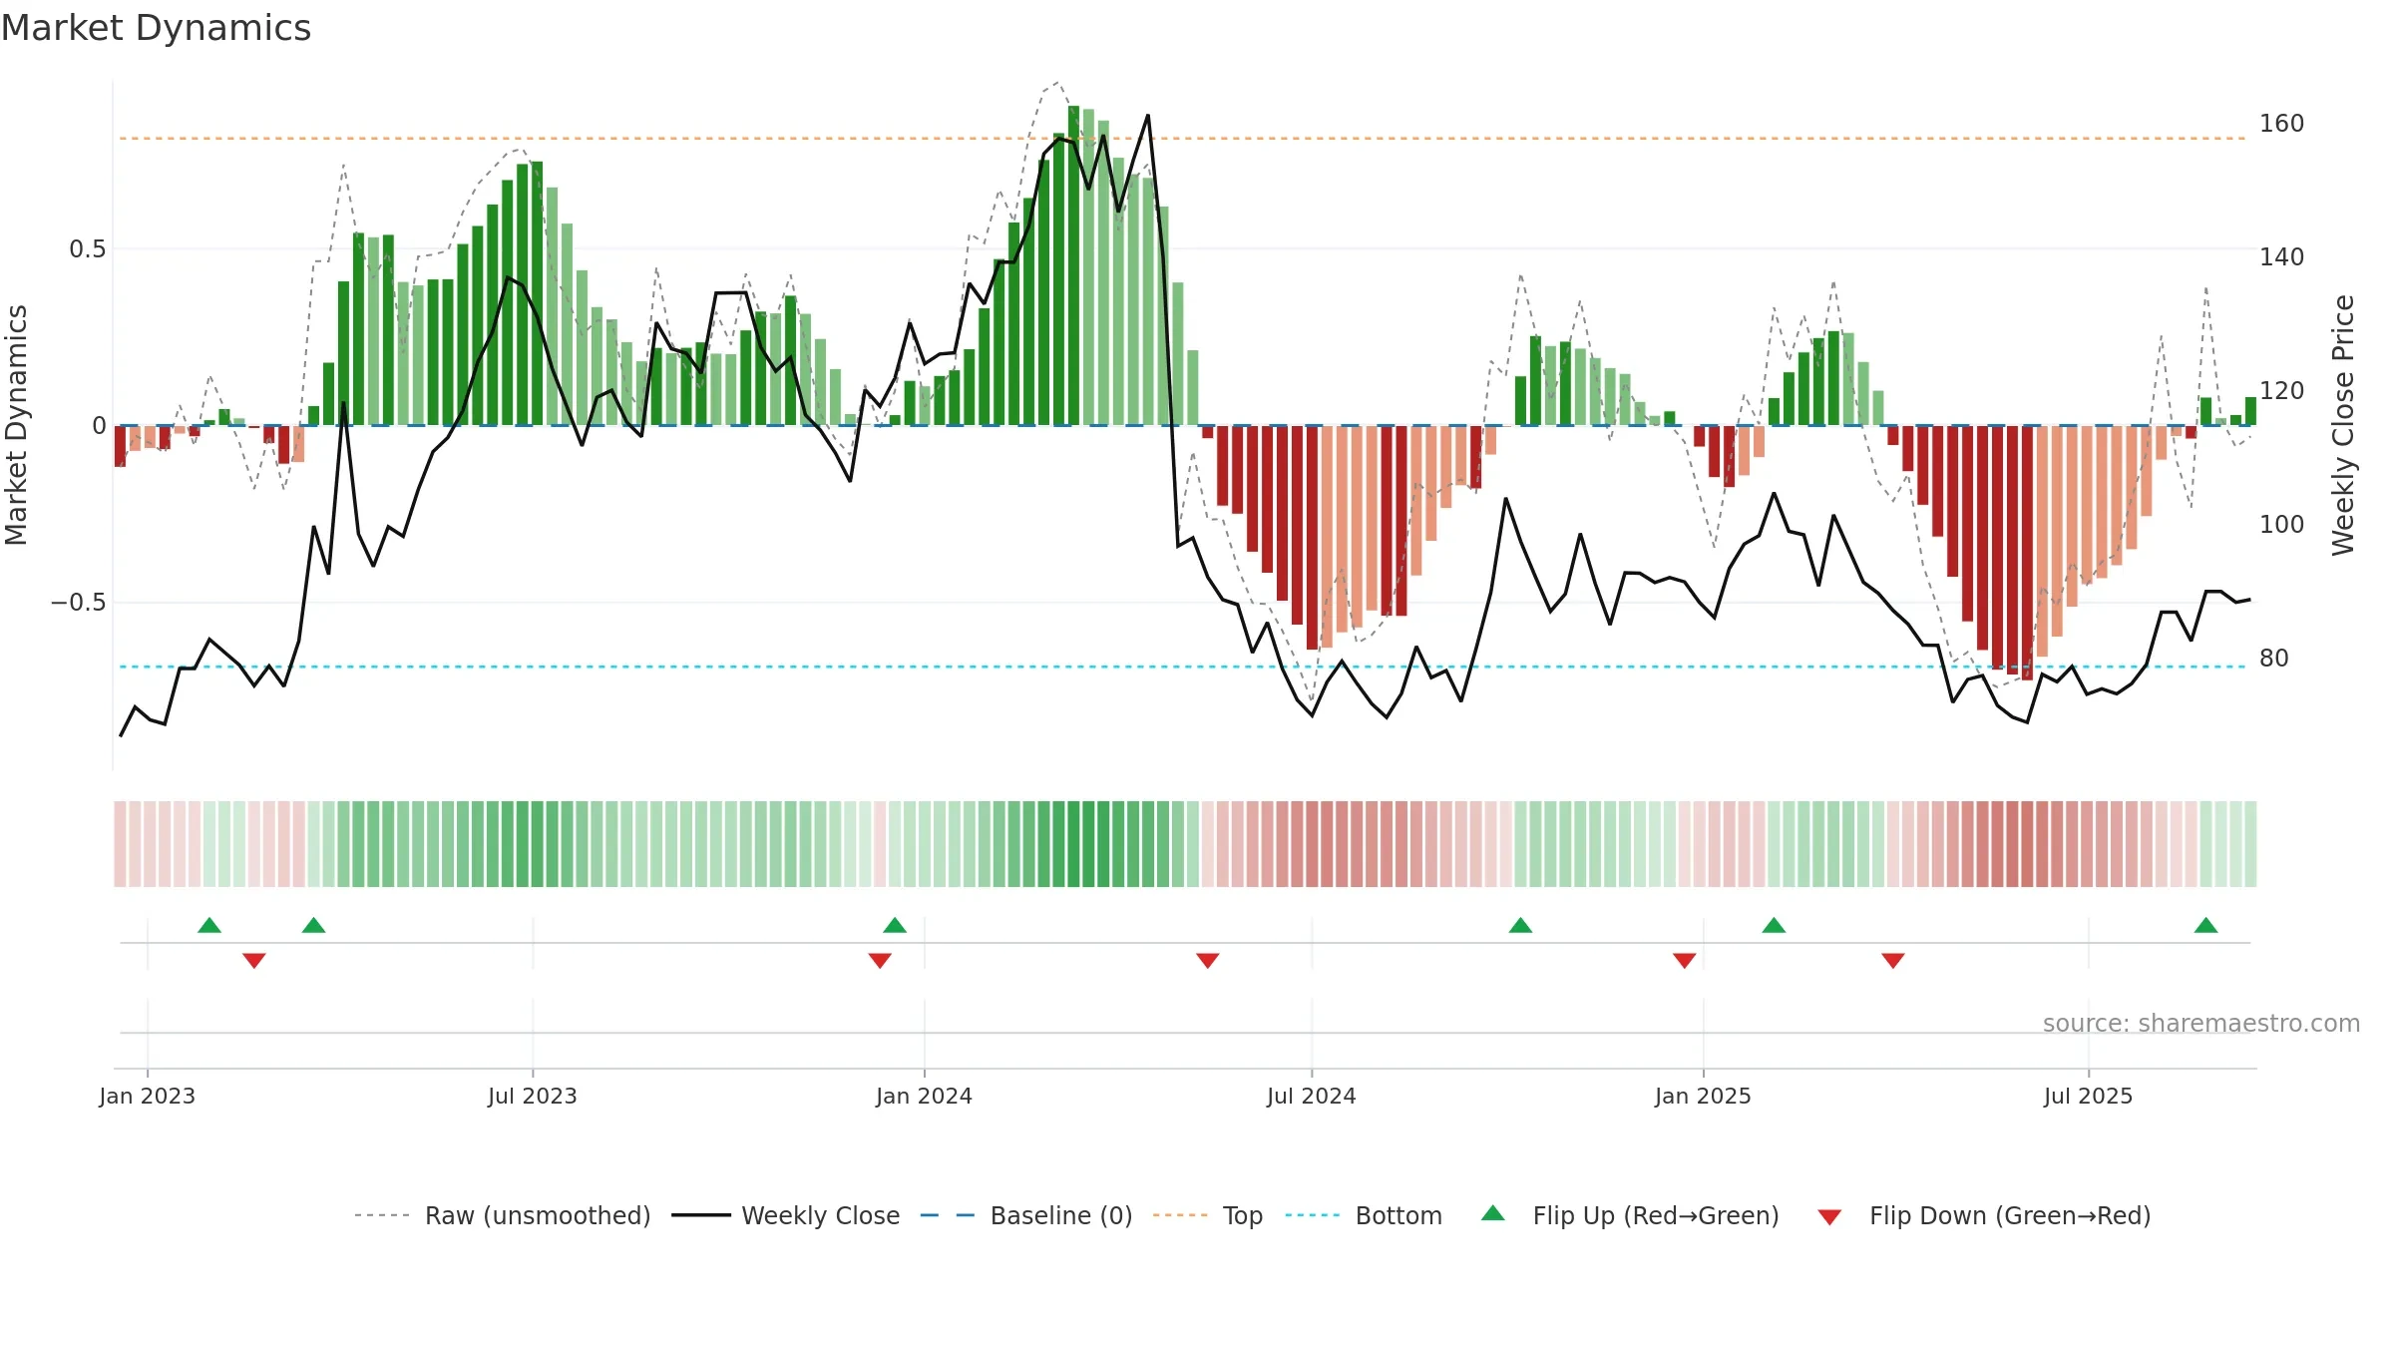Click the Jan 2024 x-axis label
This screenshot has height=1347, width=2394.
925,1096
